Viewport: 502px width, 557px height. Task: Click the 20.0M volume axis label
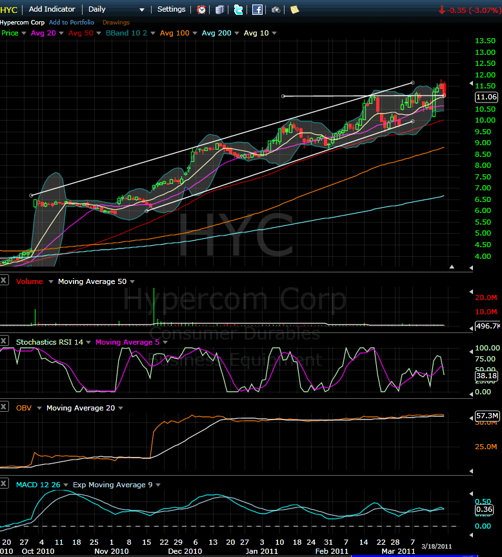coord(486,298)
